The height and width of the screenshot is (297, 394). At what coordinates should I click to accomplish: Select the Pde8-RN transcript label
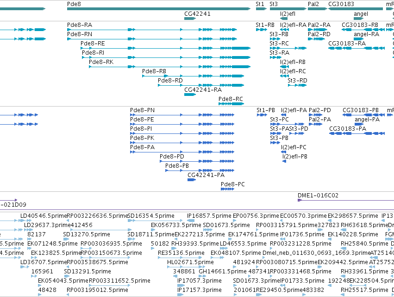80,34
